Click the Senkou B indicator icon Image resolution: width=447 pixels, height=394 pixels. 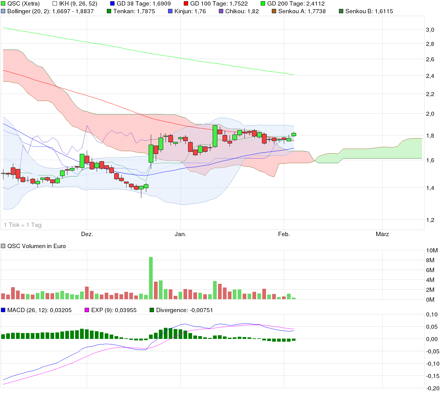pyautogui.click(x=340, y=11)
